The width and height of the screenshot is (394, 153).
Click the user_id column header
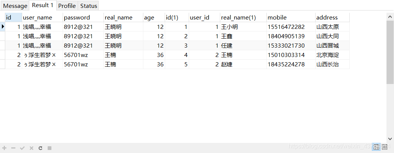pyautogui.click(x=205, y=17)
